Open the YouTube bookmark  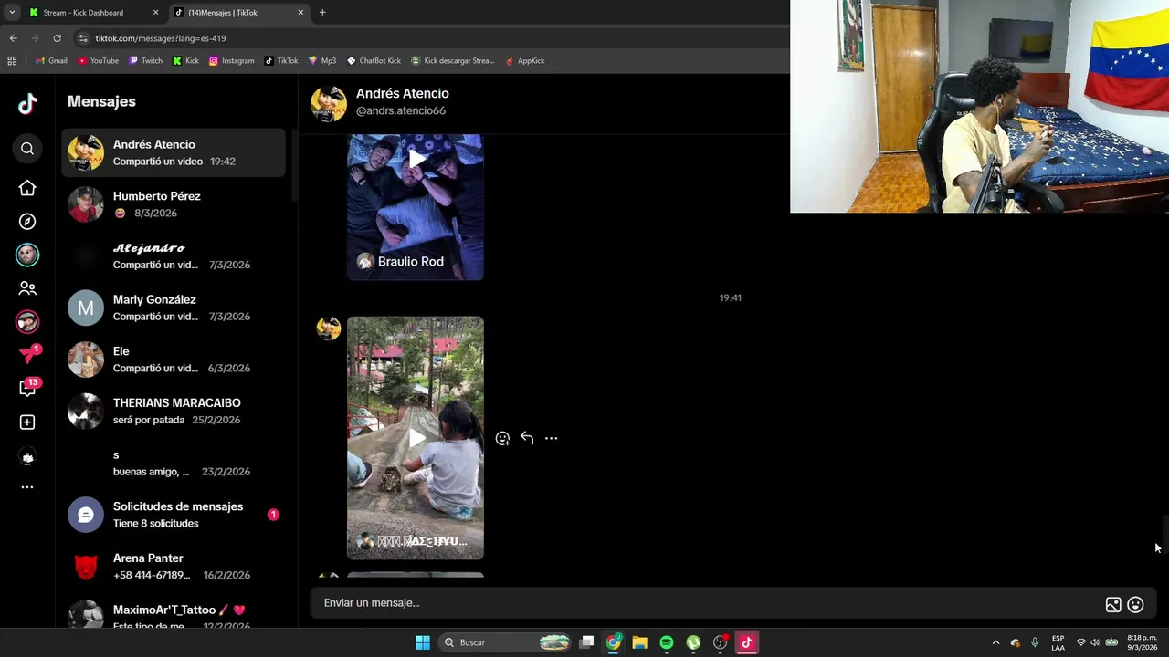(98, 61)
